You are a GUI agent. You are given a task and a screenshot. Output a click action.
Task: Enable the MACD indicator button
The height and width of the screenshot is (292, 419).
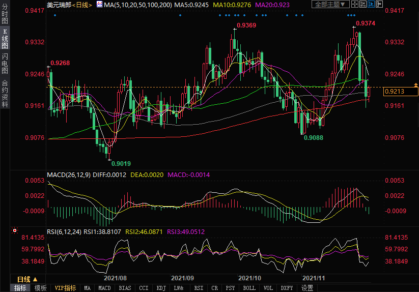click(104, 288)
